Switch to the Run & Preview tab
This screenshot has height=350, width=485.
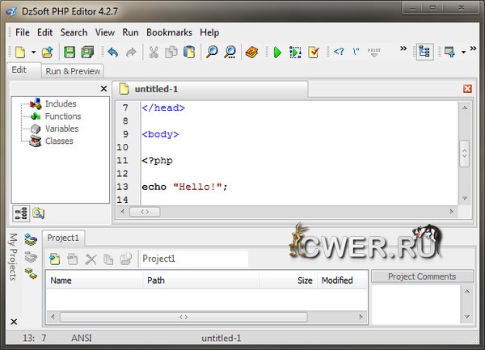pyautogui.click(x=73, y=71)
